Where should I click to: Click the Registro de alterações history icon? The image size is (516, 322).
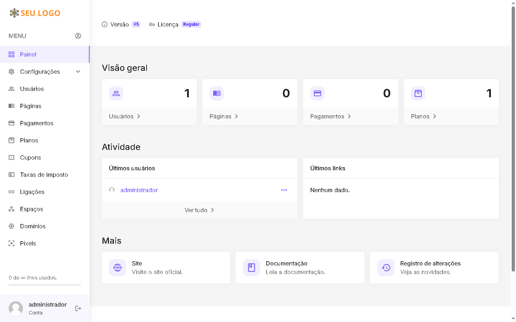386,268
